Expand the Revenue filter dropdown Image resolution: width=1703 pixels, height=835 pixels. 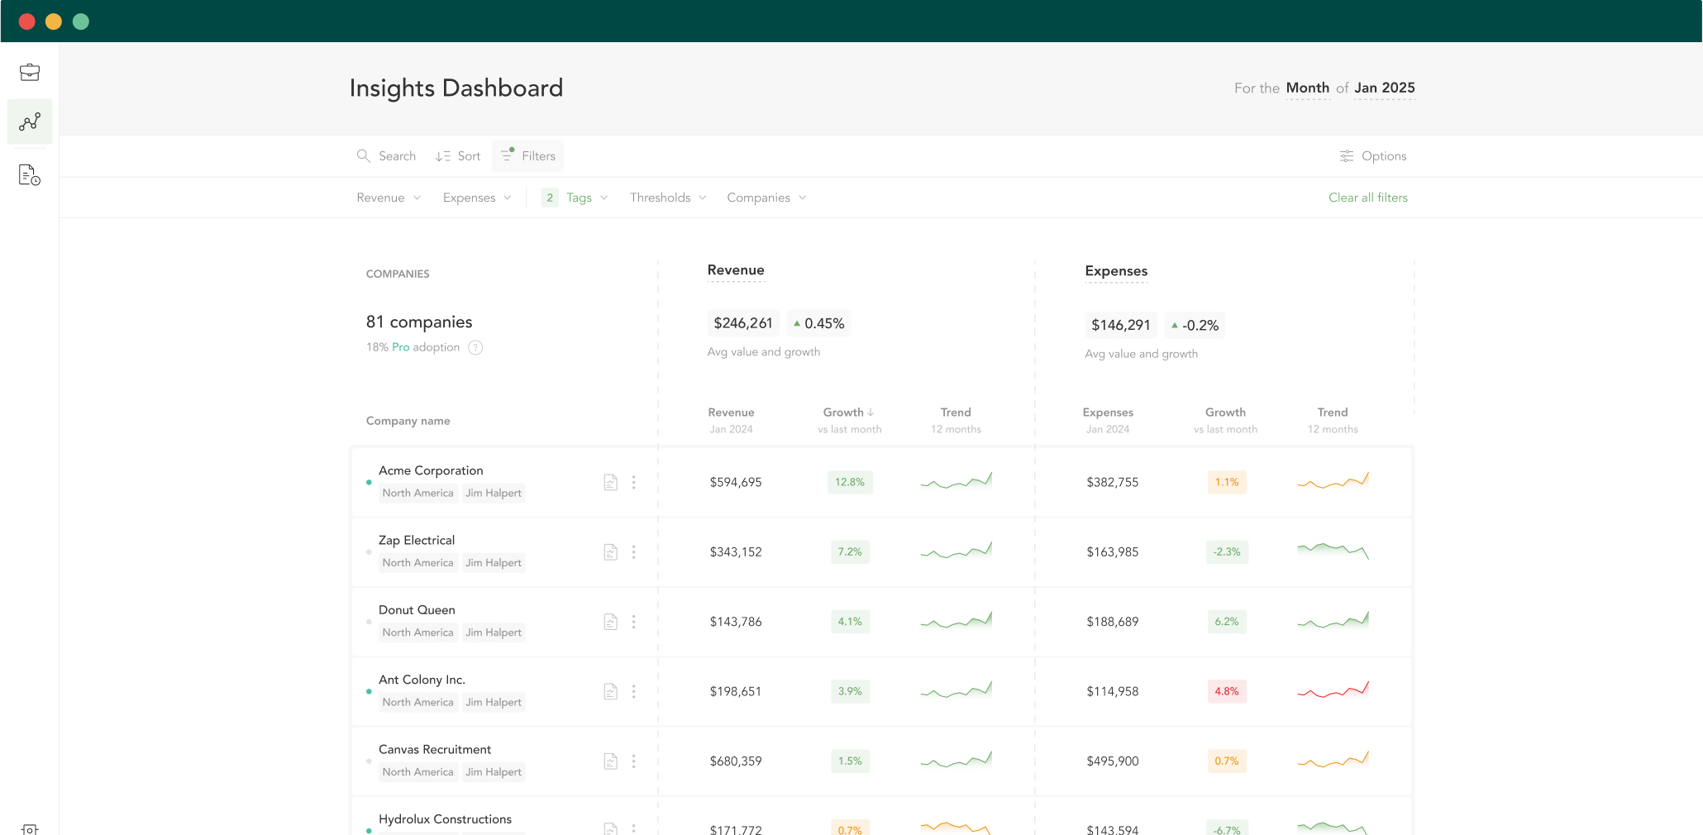(389, 198)
